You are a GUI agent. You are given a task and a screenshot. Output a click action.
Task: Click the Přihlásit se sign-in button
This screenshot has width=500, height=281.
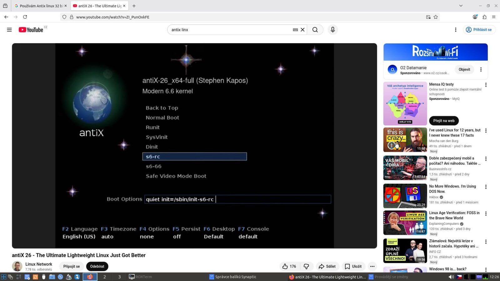tap(479, 30)
